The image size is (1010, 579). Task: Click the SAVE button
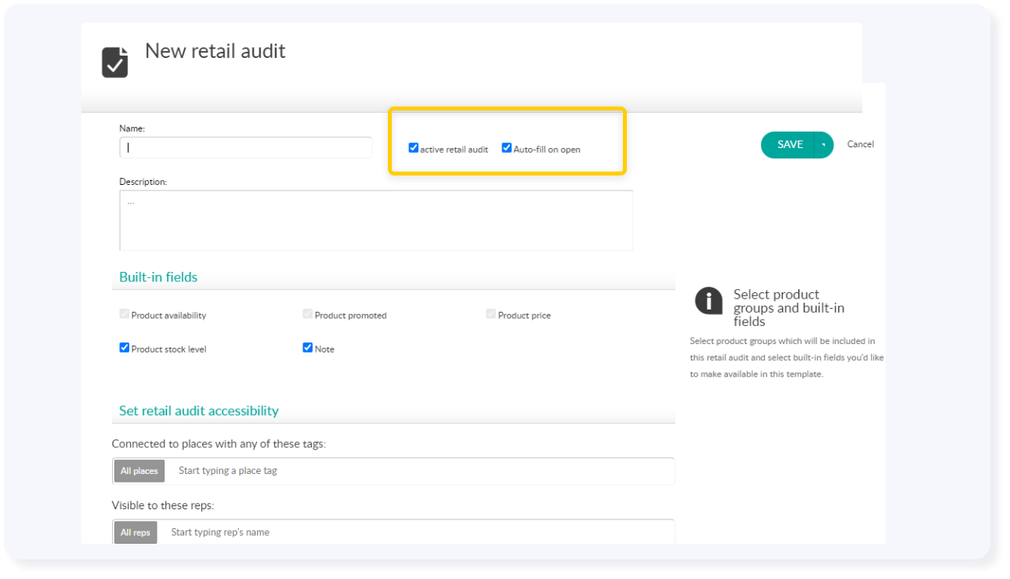(x=789, y=145)
